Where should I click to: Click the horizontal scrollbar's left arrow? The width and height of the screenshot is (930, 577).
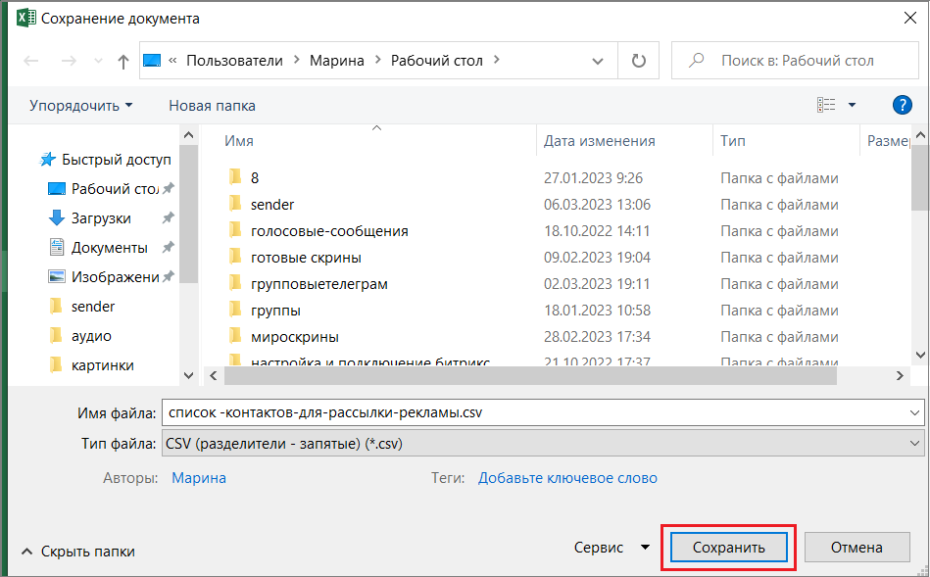[214, 375]
